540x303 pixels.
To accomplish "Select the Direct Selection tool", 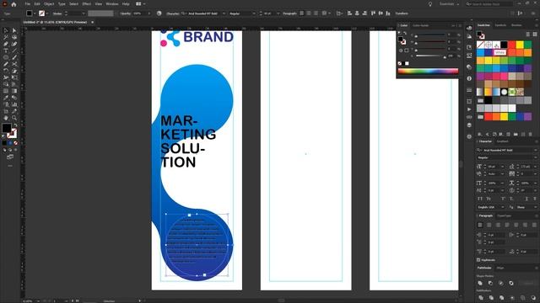I will tap(14, 30).
